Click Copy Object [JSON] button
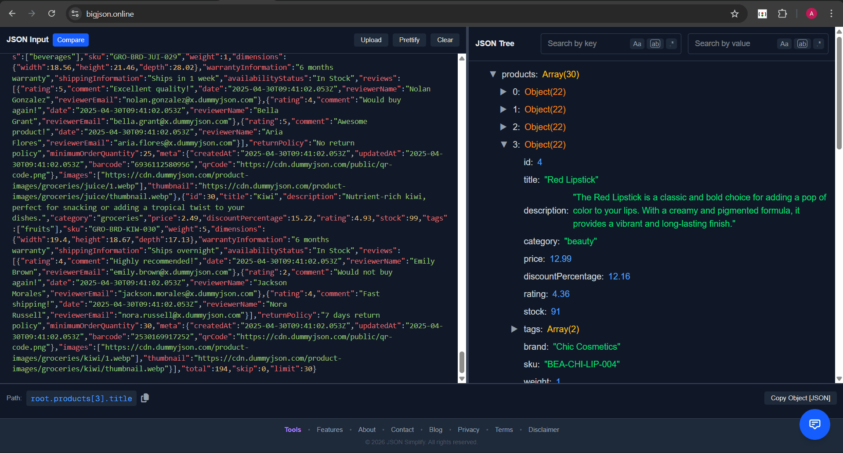The width and height of the screenshot is (843, 453). click(x=800, y=398)
